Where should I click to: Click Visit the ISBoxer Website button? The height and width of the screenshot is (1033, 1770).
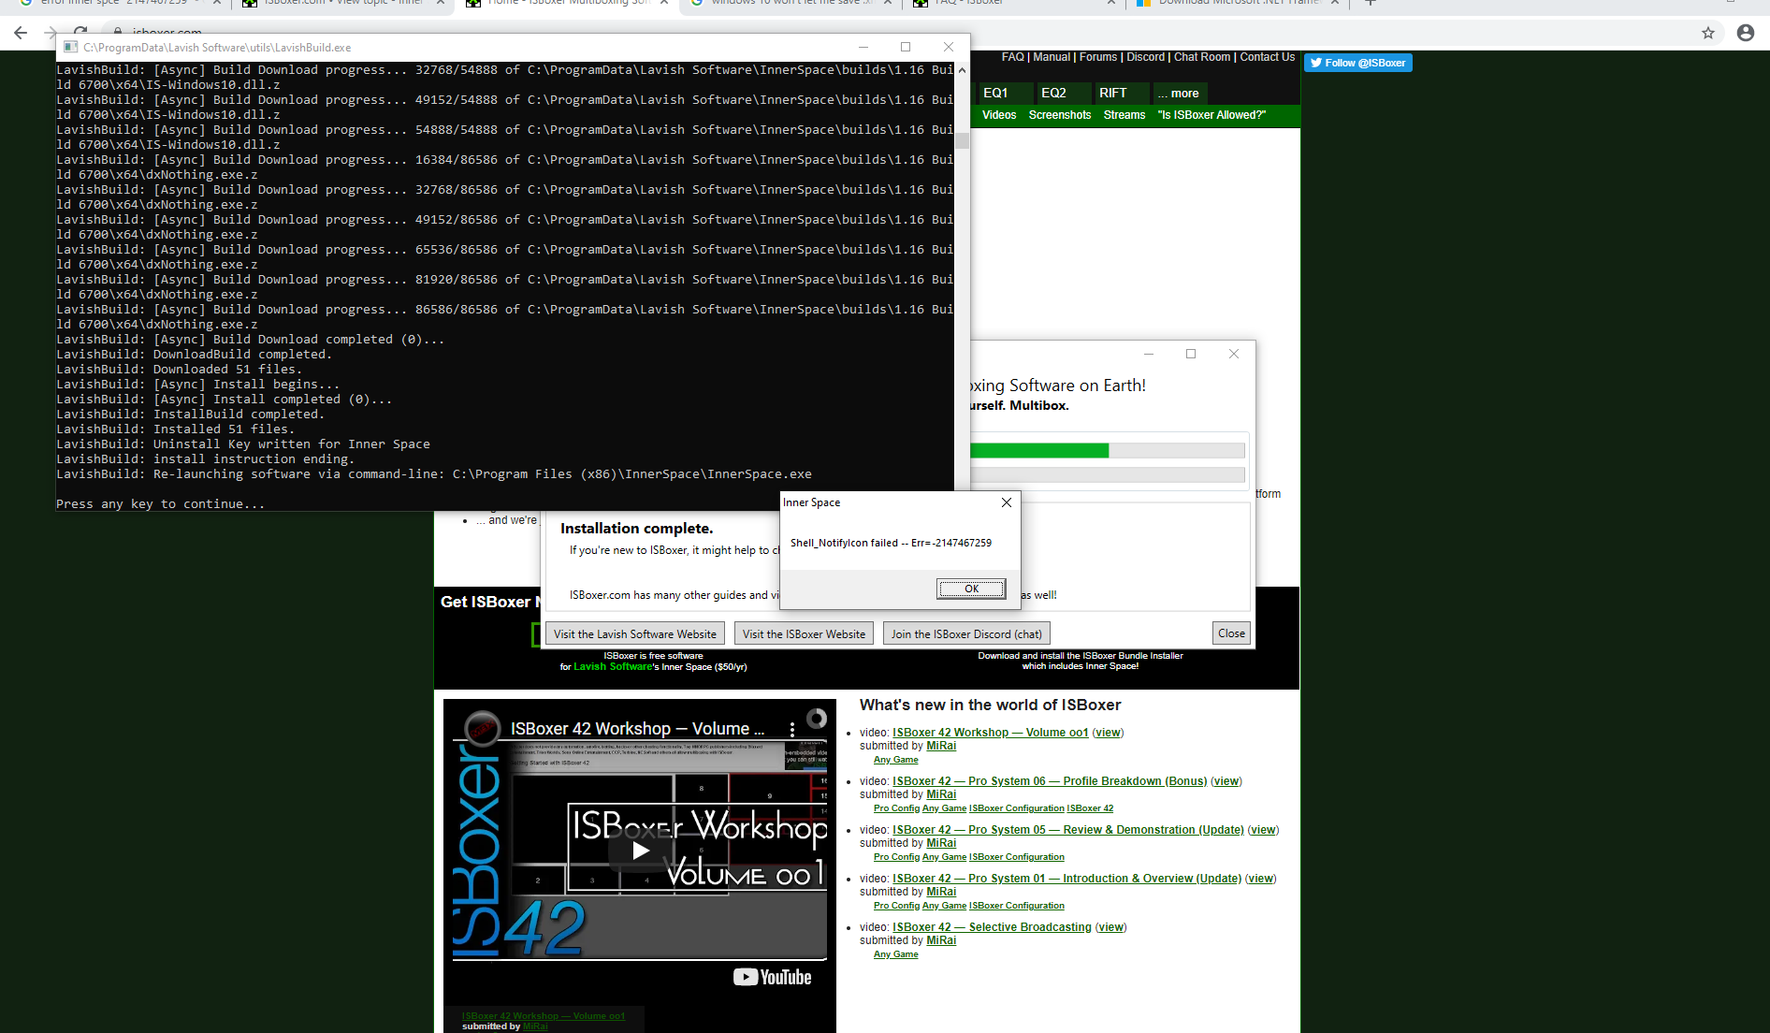click(804, 633)
